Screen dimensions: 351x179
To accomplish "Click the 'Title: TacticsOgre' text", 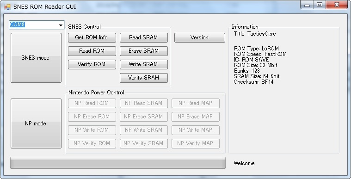I will click(x=255, y=34).
